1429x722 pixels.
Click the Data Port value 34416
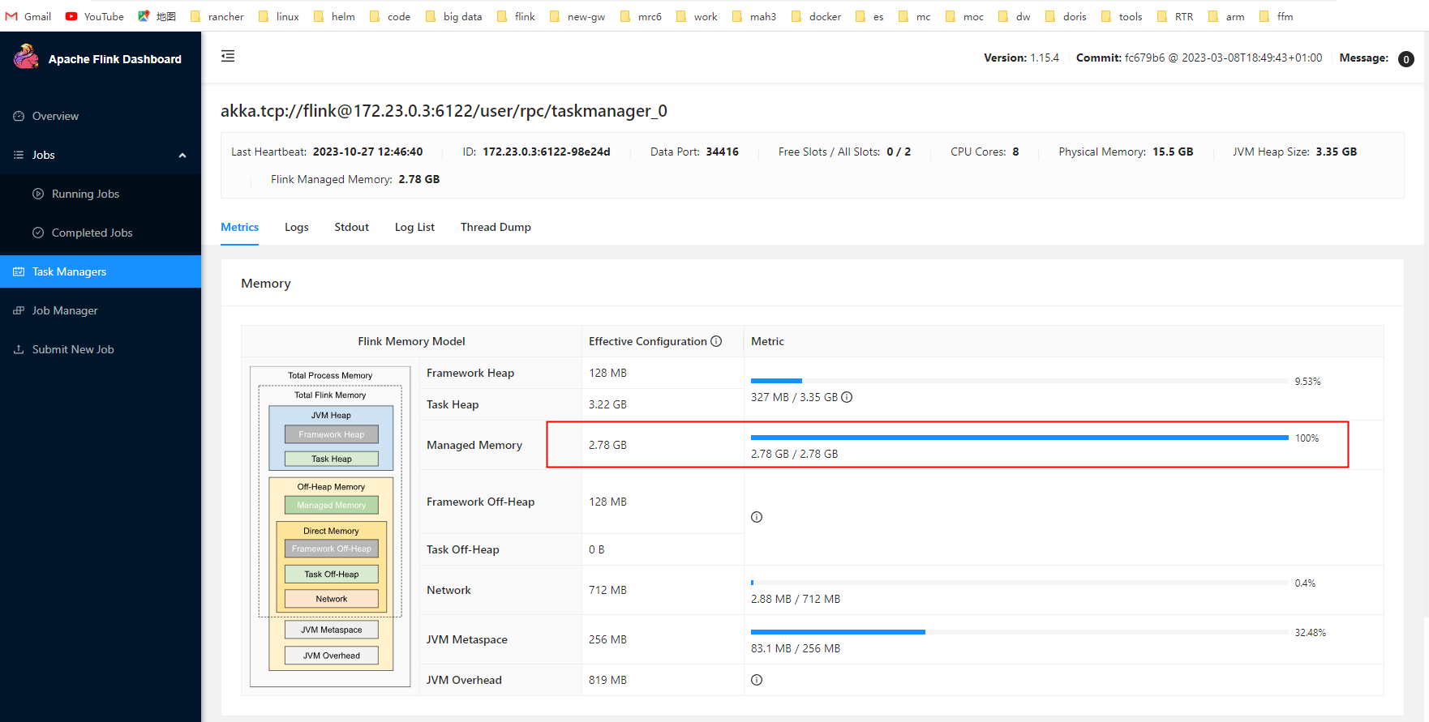click(x=723, y=152)
